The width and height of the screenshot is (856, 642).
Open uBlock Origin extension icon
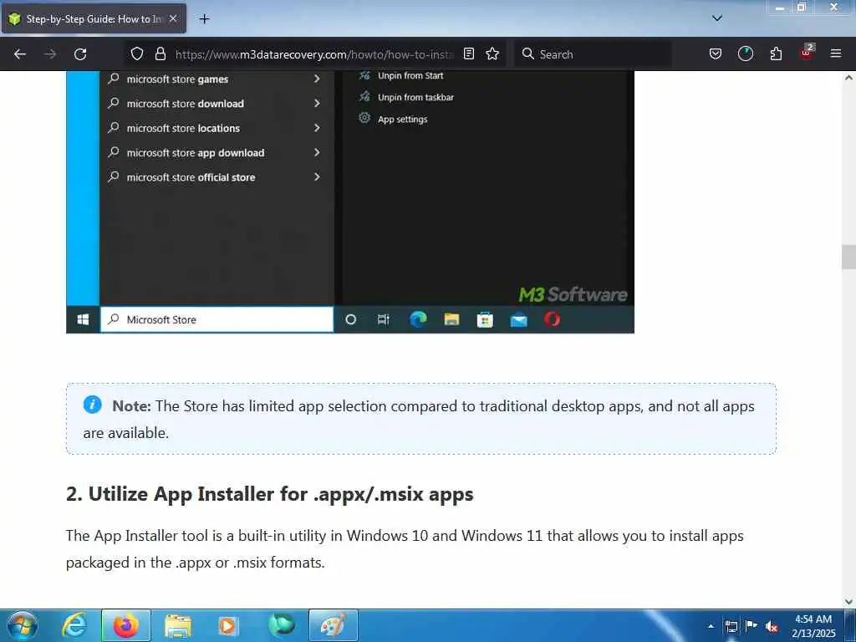[807, 53]
